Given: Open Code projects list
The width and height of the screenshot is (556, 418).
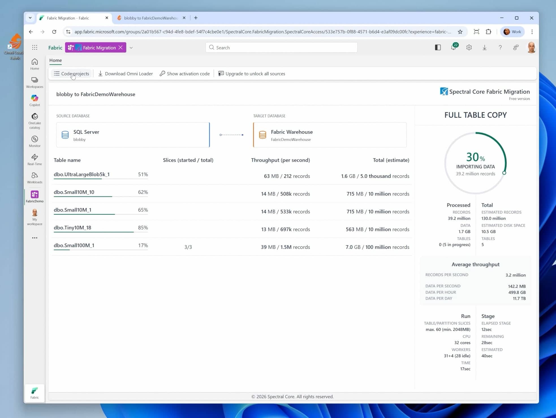Looking at the screenshot, I should 72,74.
